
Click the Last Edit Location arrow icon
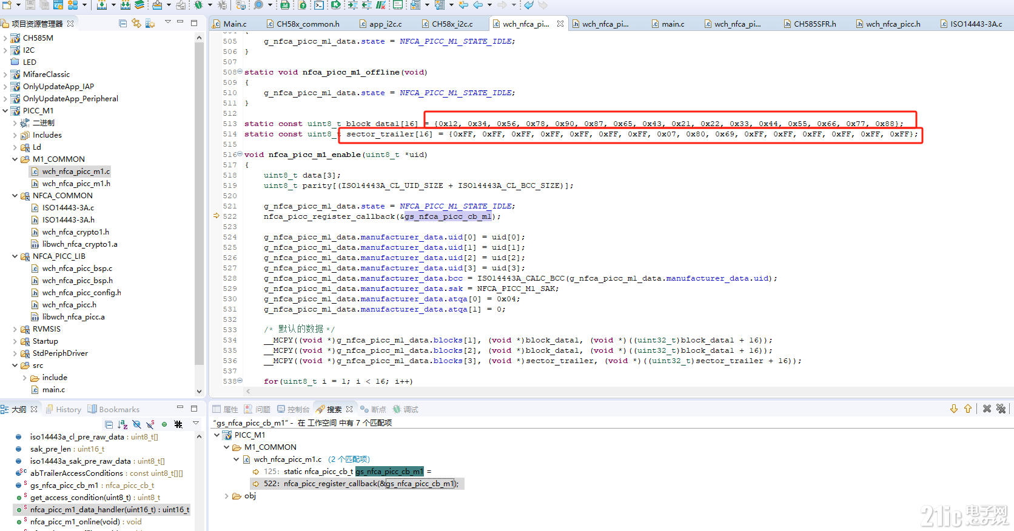[463, 5]
